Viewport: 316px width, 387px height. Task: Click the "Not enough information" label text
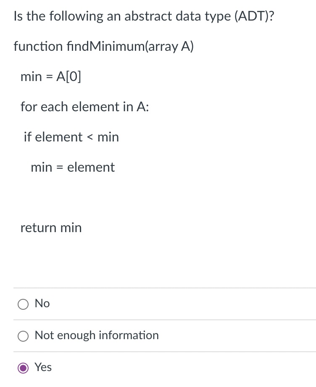pyautogui.click(x=97, y=335)
